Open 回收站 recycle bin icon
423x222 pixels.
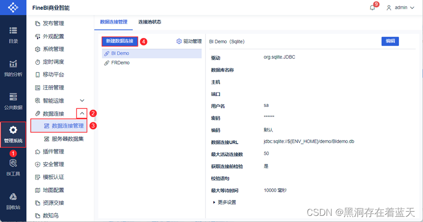13,197
